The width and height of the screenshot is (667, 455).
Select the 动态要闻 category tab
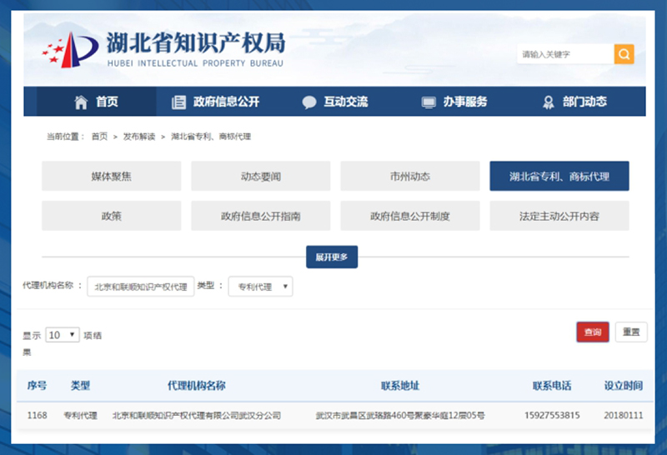coord(261,176)
